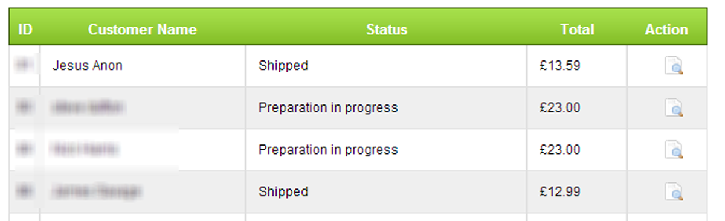Select the £12.99 total cell
Viewport: 725px width, 221px height.
[x=560, y=192]
